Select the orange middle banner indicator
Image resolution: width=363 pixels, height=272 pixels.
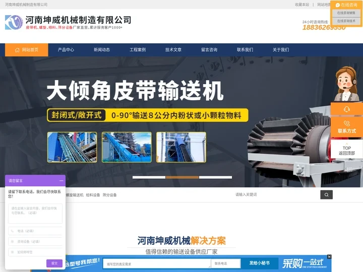click(x=182, y=177)
